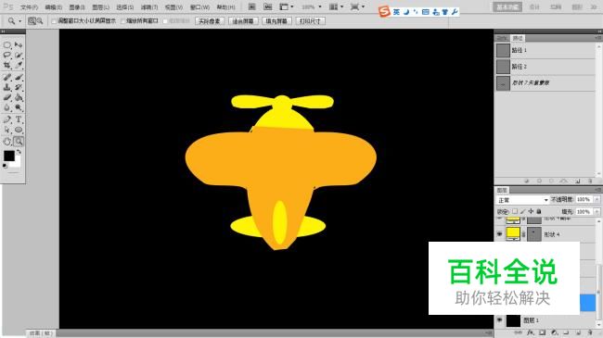
Task: Open the 选择(S) menu
Action: click(x=125, y=7)
